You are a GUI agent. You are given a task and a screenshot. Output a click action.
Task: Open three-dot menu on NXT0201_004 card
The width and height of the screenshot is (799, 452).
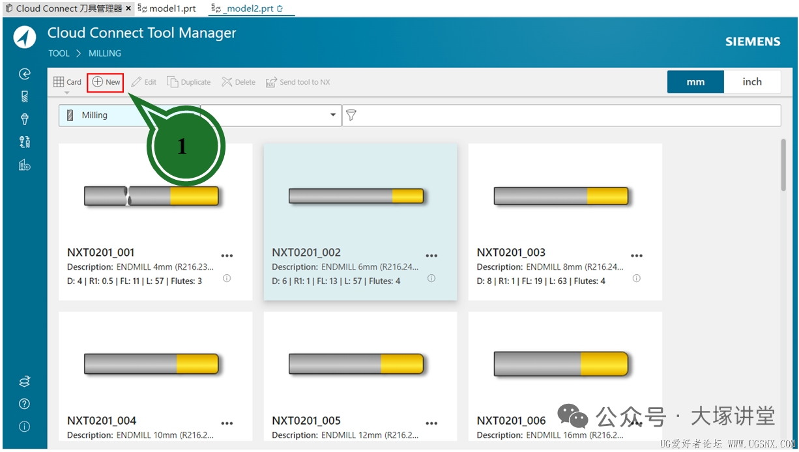(227, 424)
